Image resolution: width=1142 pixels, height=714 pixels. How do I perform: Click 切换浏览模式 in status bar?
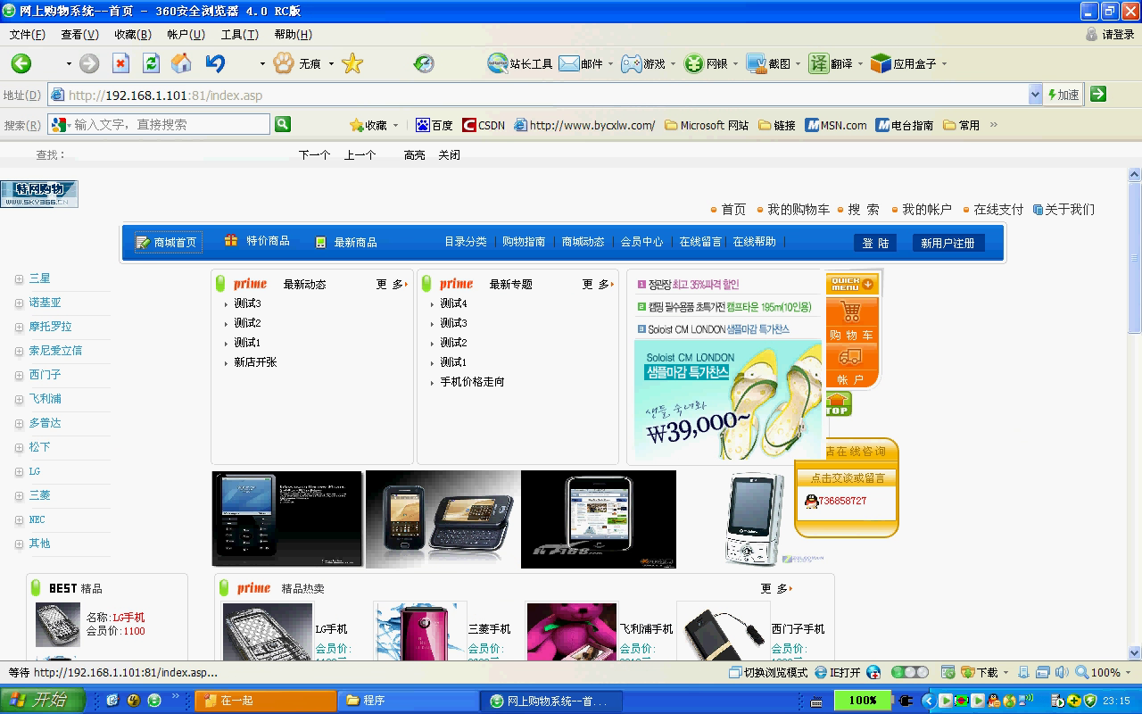pyautogui.click(x=768, y=672)
